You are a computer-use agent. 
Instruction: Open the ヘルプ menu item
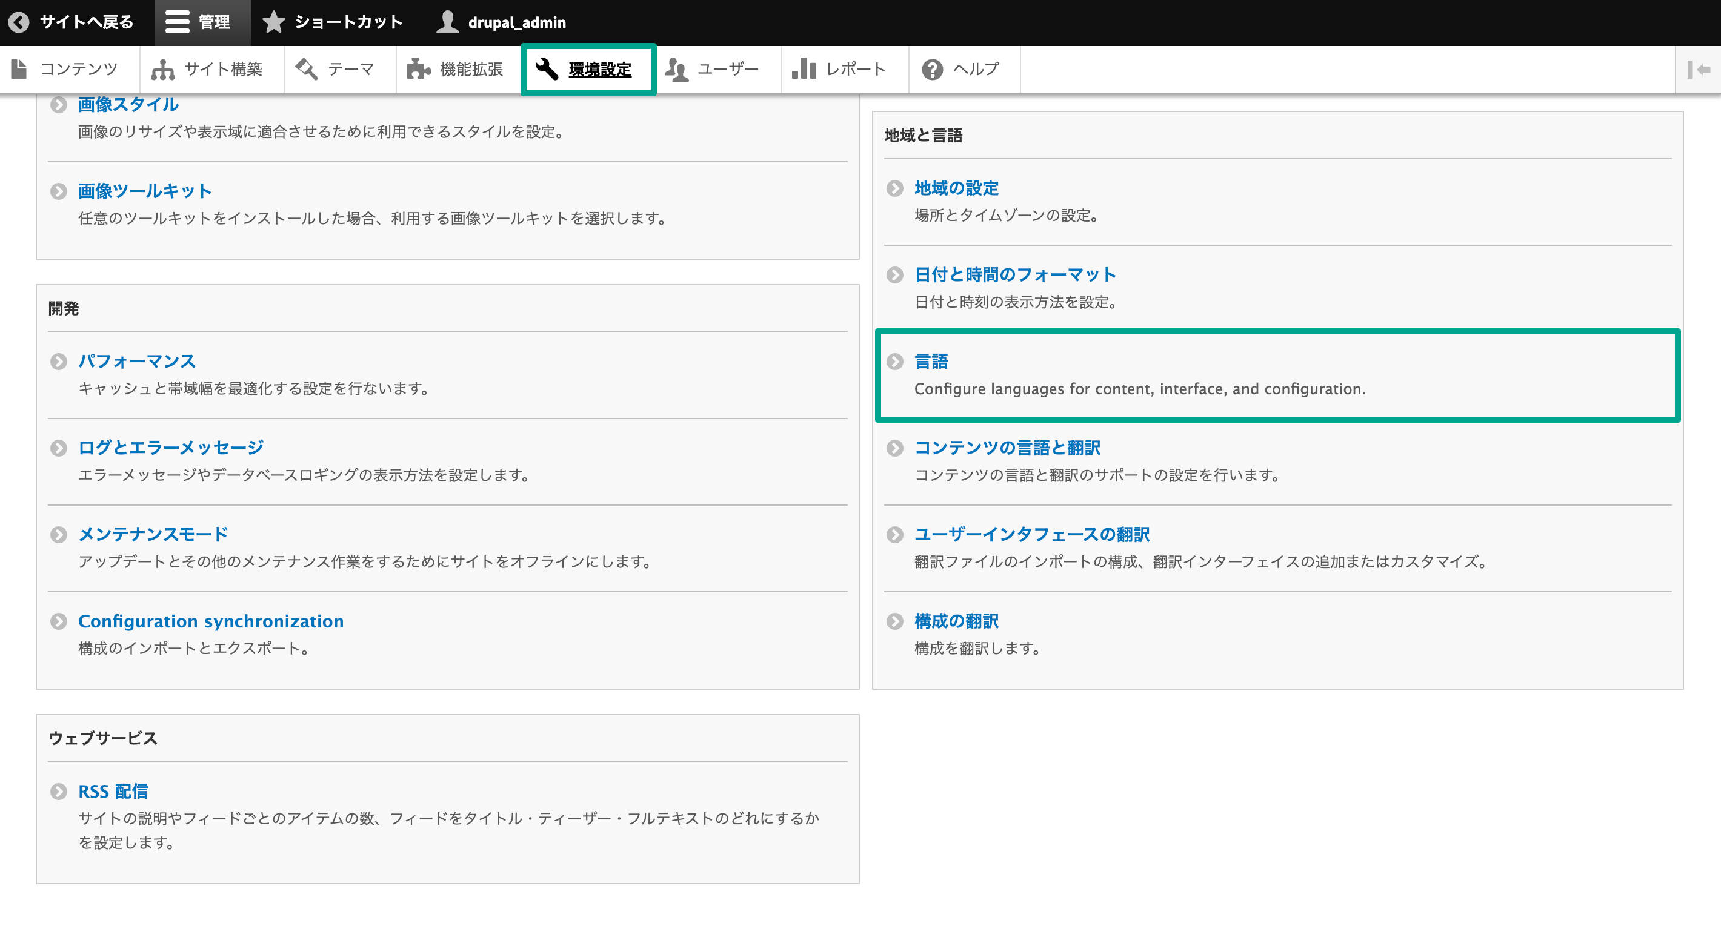pyautogui.click(x=964, y=70)
